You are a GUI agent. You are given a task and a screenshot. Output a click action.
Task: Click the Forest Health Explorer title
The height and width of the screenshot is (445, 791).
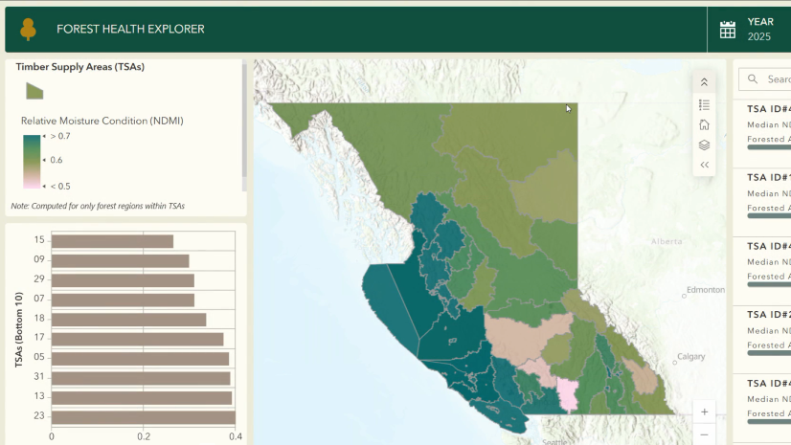pos(130,30)
